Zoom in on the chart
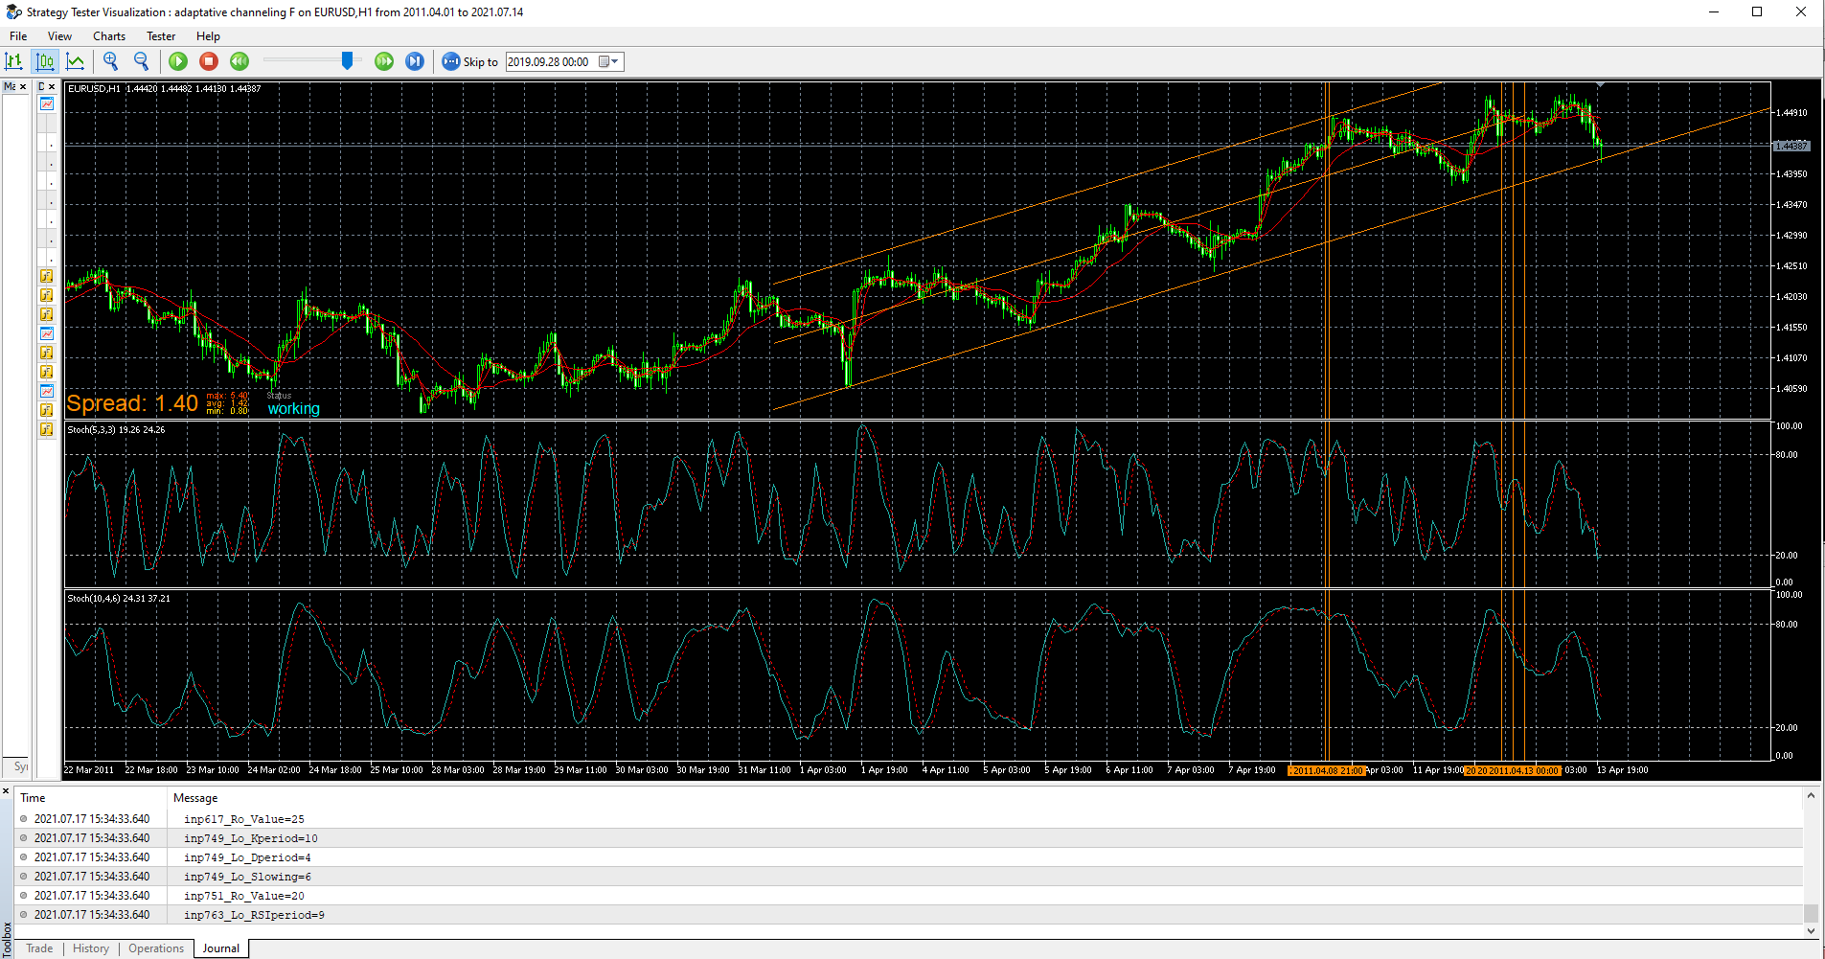The height and width of the screenshot is (959, 1825). (x=111, y=61)
